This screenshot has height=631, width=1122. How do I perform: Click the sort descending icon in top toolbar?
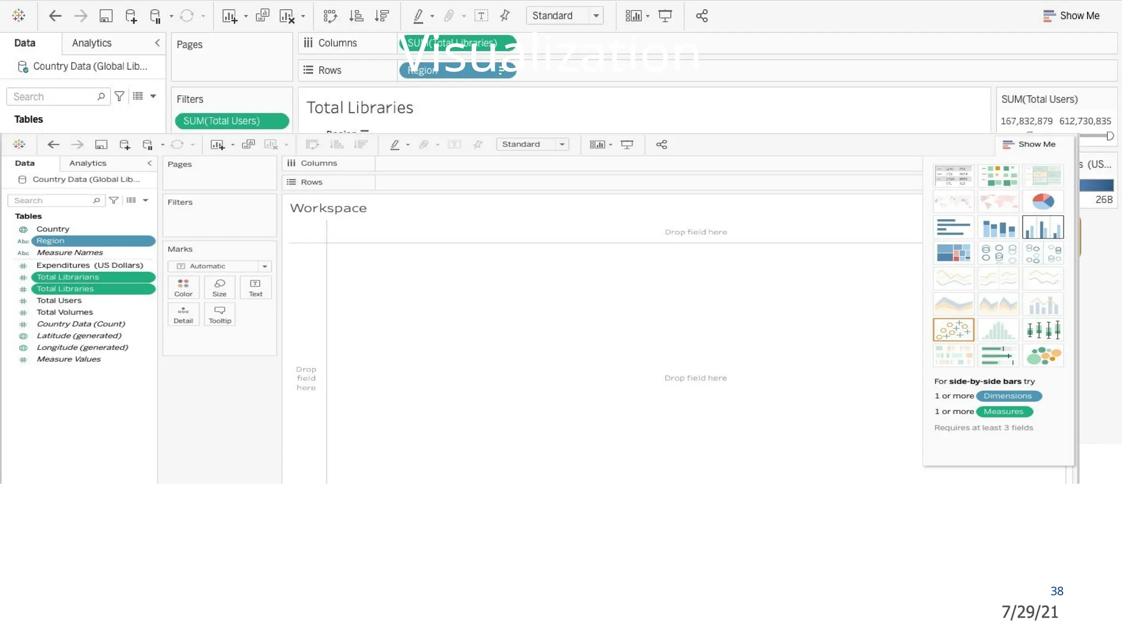tap(382, 16)
